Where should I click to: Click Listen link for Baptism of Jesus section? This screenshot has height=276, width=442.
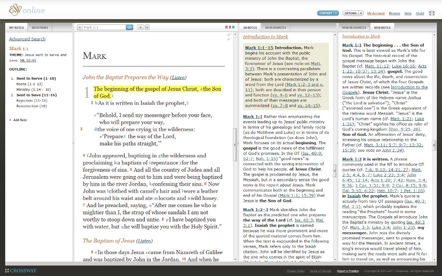[x=144, y=241]
